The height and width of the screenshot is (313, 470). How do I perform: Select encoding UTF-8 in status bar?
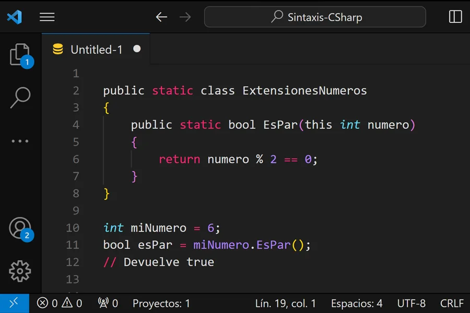412,304
